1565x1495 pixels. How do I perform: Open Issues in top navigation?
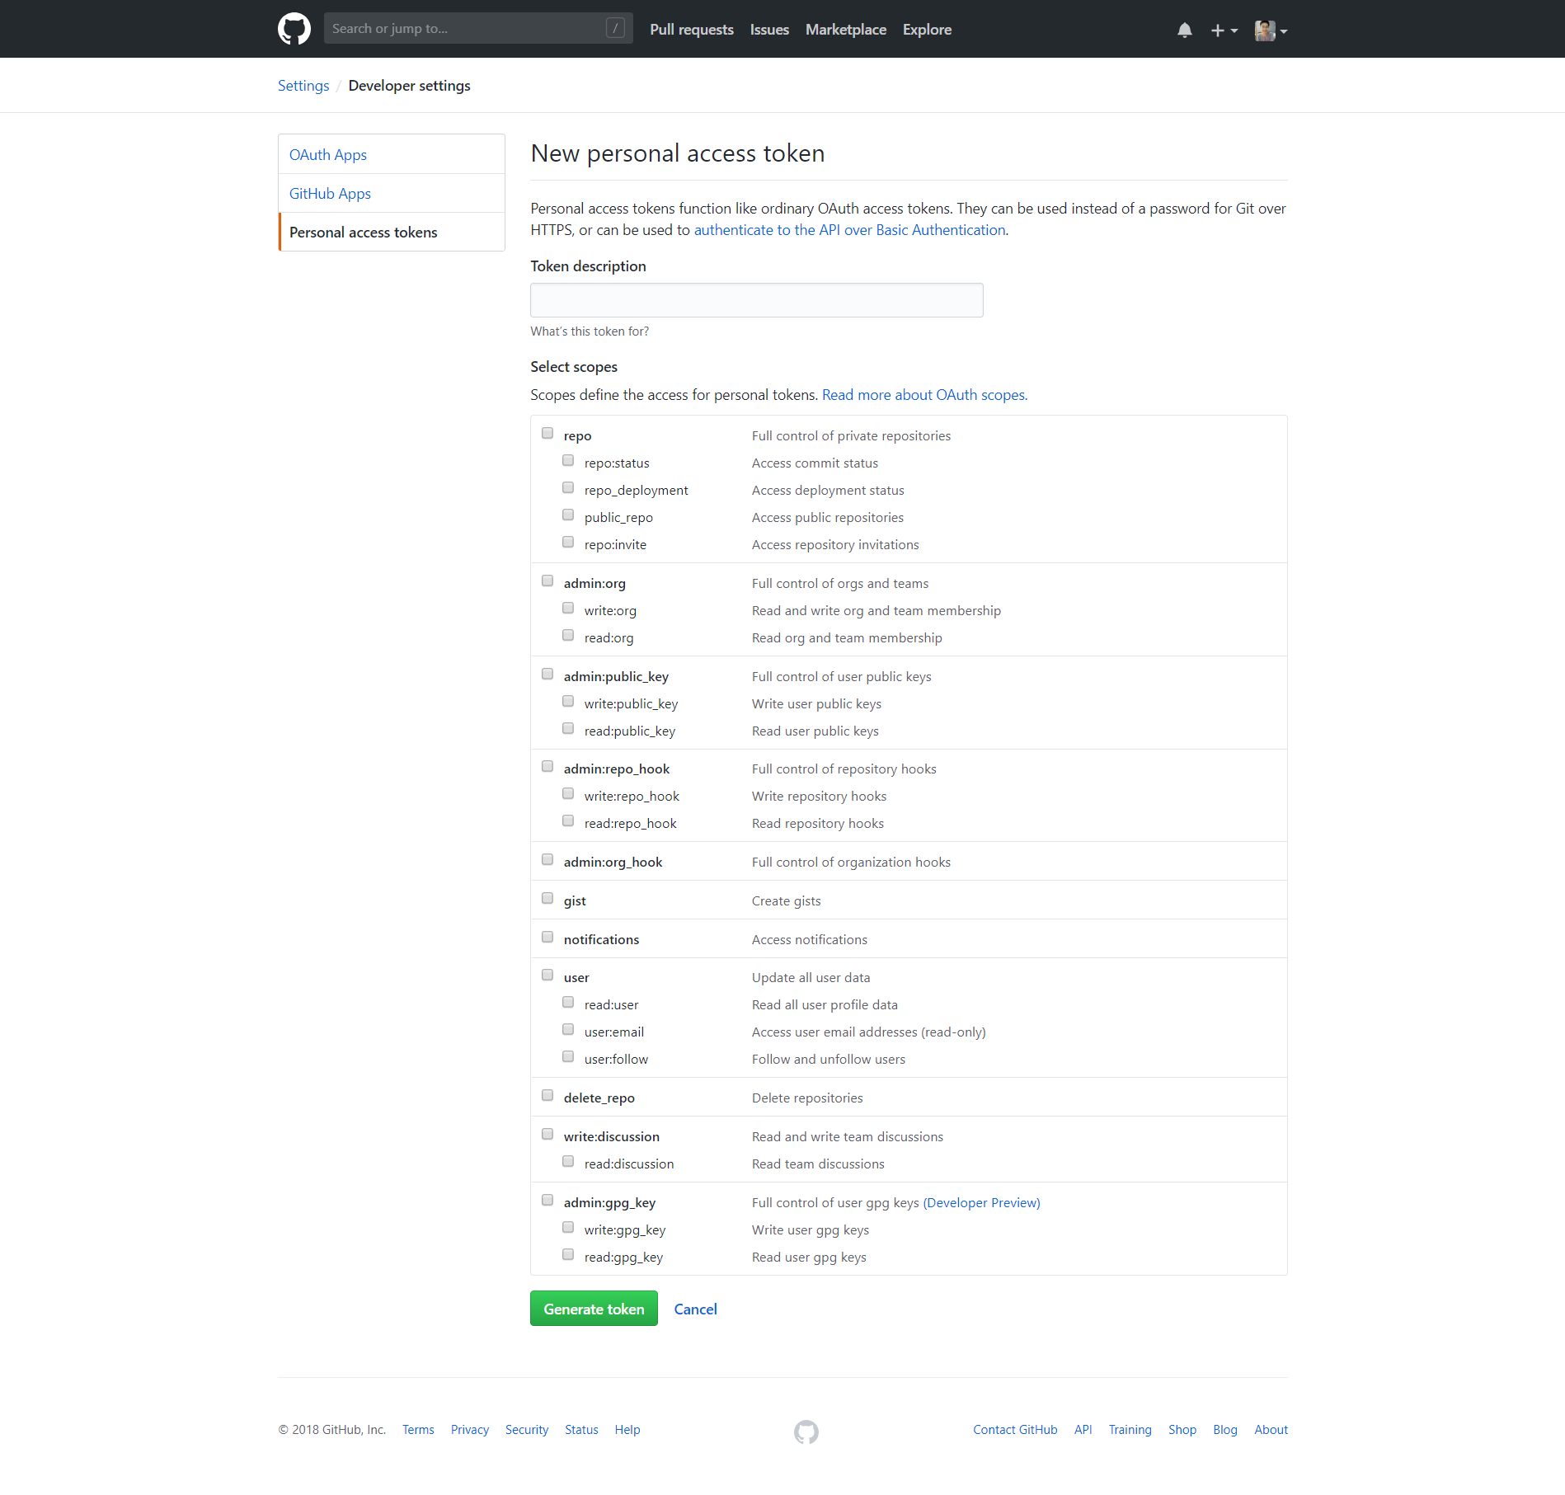(769, 30)
